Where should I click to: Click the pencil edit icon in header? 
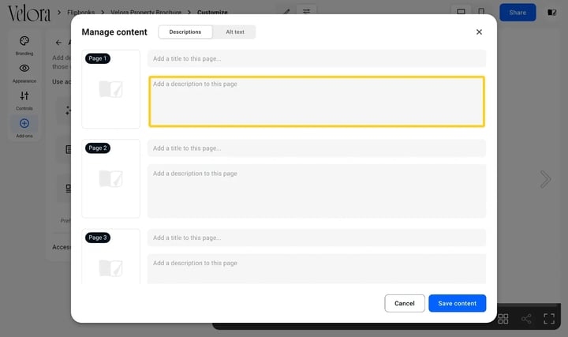286,12
